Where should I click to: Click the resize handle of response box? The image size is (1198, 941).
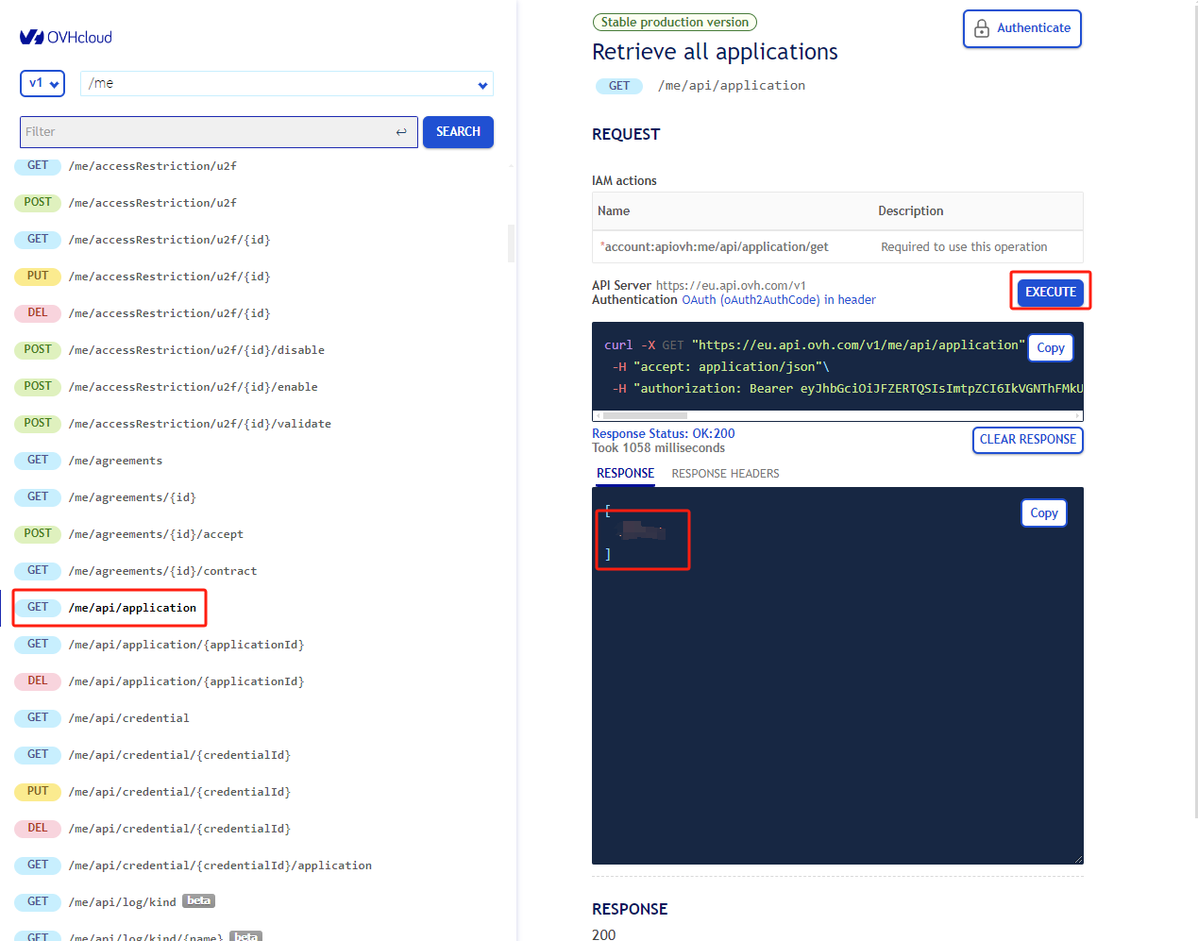[1078, 859]
